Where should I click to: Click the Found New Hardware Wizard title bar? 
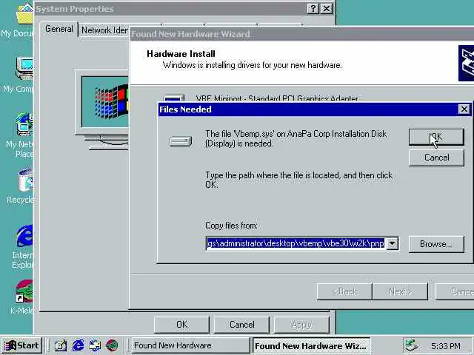pyautogui.click(x=301, y=34)
